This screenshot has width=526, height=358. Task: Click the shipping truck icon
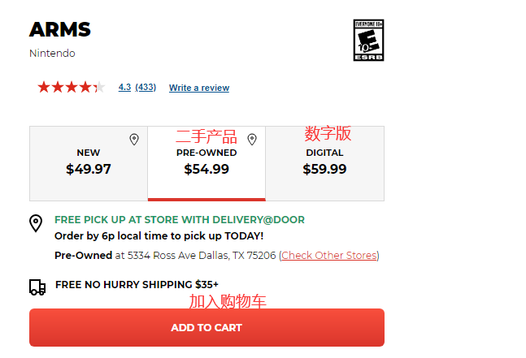point(37,287)
